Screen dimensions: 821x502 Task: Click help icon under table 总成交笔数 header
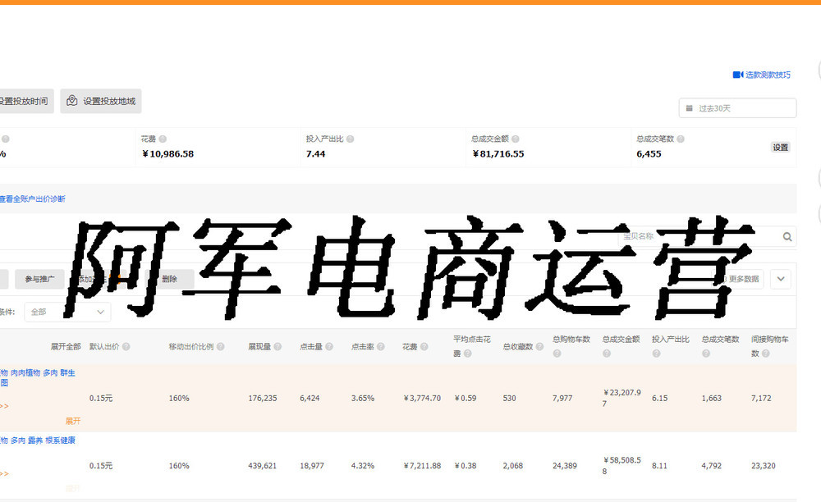click(x=706, y=354)
